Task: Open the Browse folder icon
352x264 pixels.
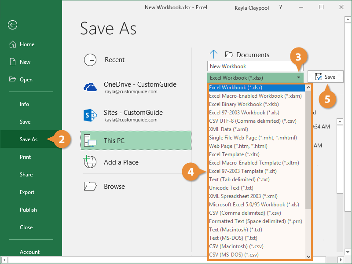Action: (x=90, y=186)
